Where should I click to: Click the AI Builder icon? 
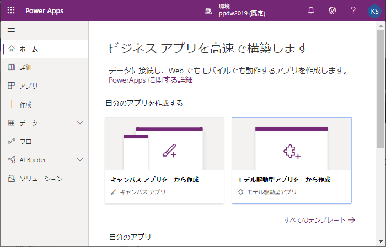pyautogui.click(x=12, y=160)
